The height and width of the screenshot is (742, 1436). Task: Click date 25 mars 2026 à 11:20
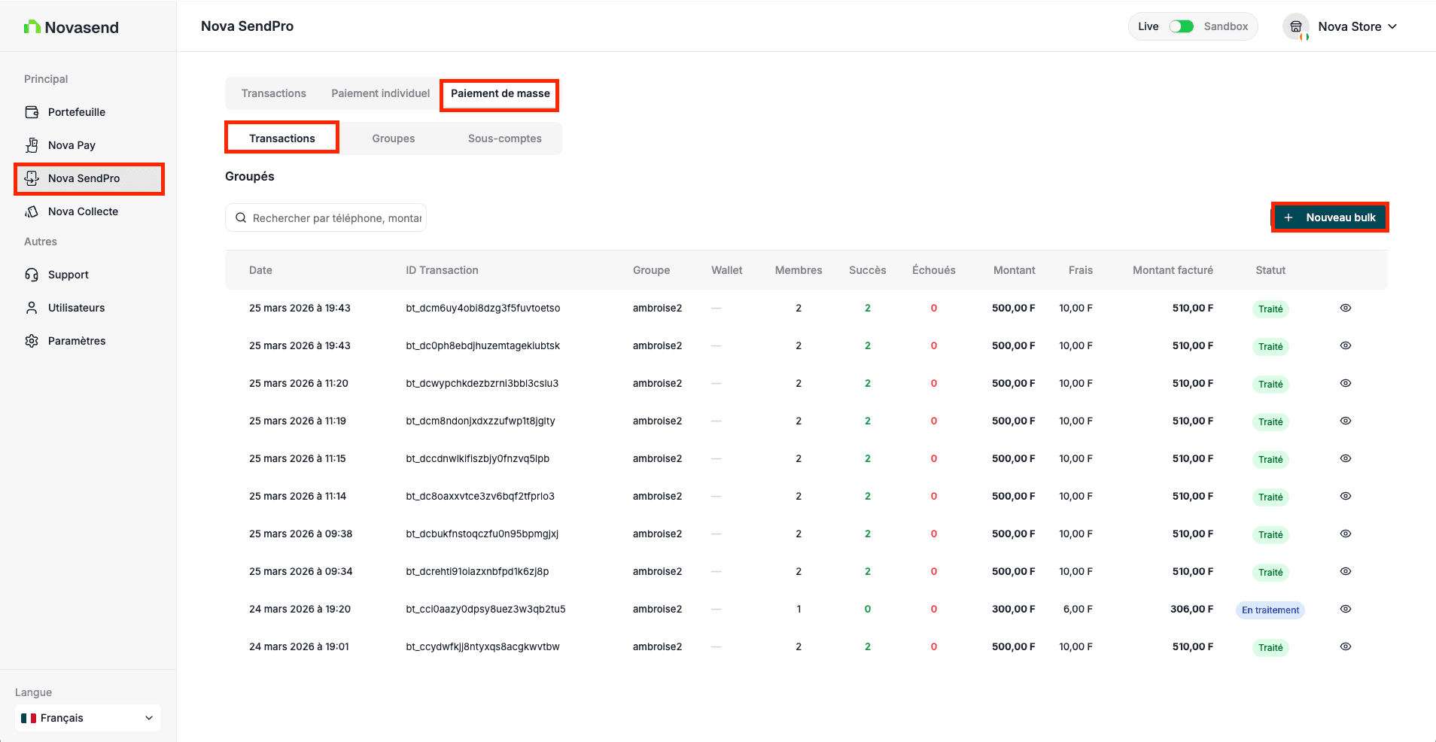click(x=299, y=383)
